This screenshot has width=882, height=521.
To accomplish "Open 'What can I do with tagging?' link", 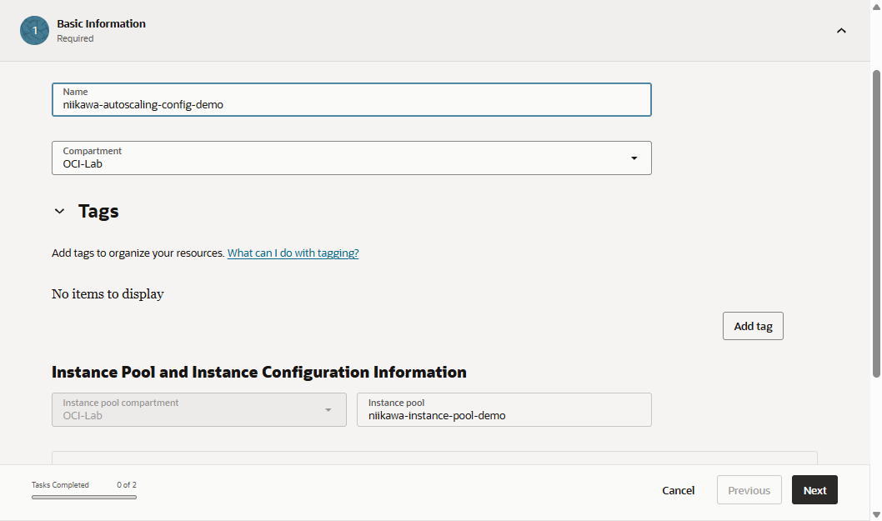I will pyautogui.click(x=293, y=253).
